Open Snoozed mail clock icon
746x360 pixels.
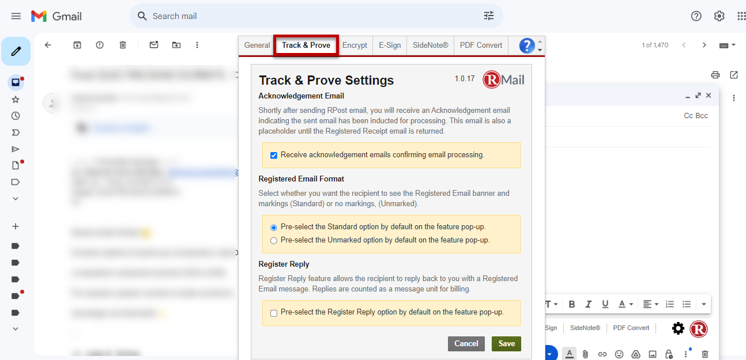[16, 116]
